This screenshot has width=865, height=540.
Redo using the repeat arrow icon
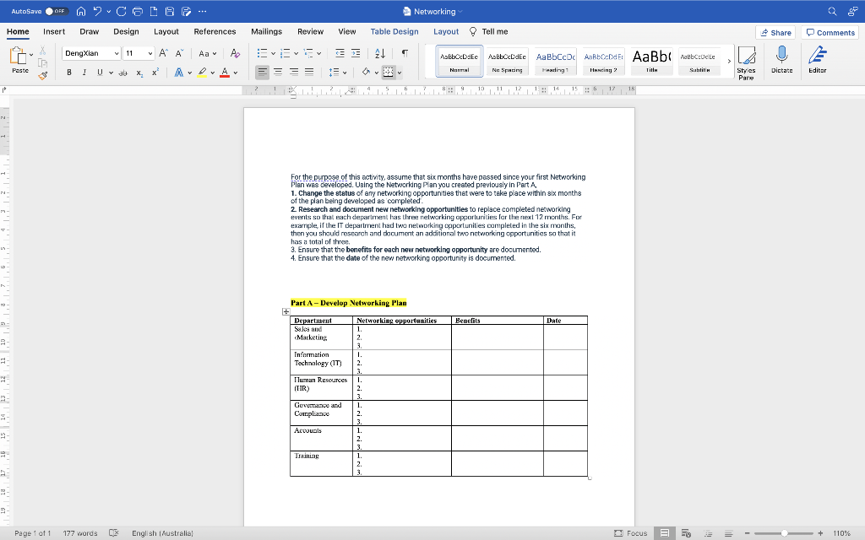[122, 11]
